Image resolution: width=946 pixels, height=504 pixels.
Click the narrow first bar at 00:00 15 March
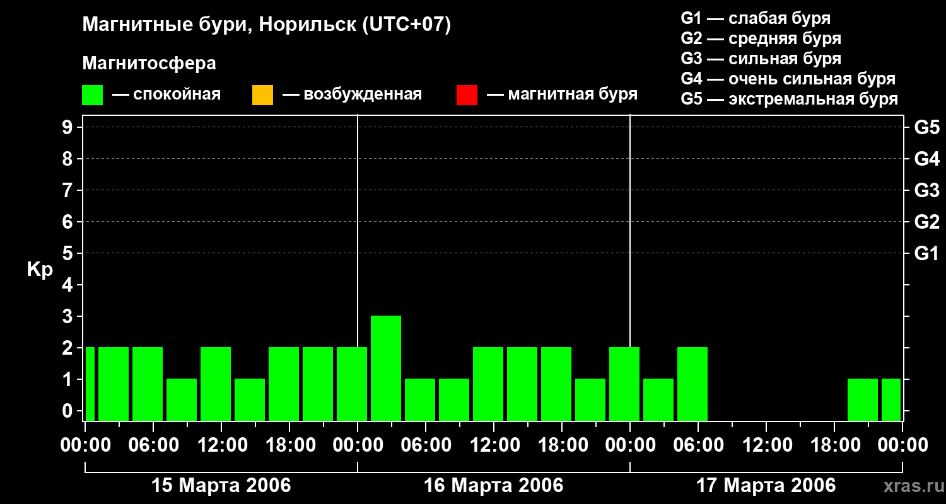(90, 384)
